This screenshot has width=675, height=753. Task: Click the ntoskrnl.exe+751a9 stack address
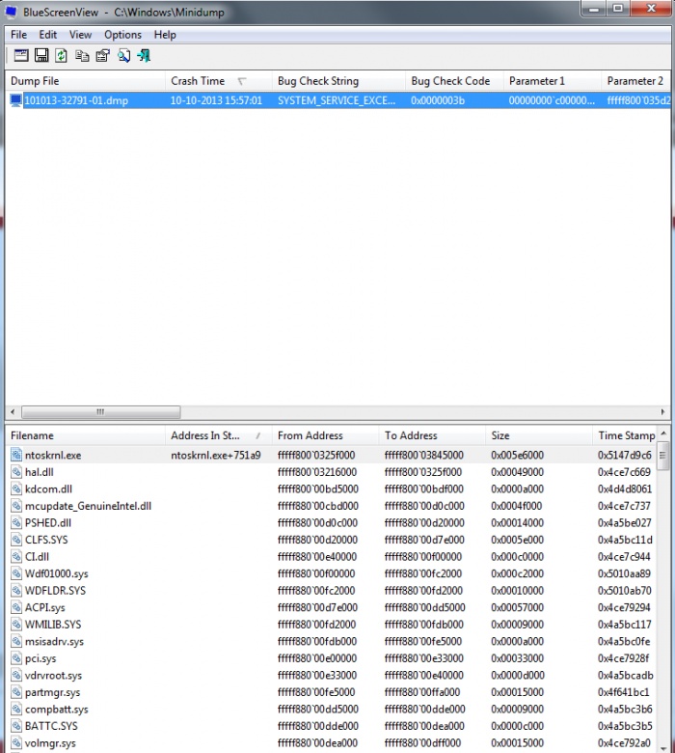tap(216, 455)
